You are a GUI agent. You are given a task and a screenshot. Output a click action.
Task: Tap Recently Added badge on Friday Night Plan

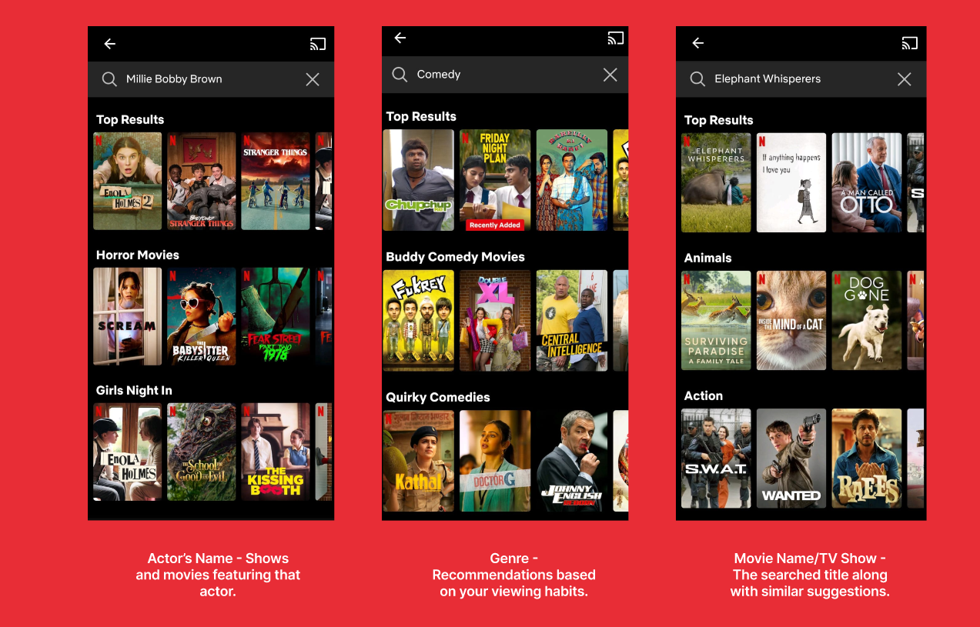coord(495,225)
